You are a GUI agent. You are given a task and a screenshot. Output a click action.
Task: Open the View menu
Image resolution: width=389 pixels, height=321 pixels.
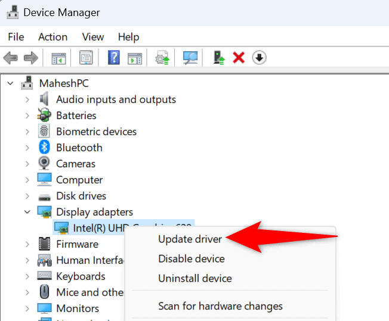[93, 37]
